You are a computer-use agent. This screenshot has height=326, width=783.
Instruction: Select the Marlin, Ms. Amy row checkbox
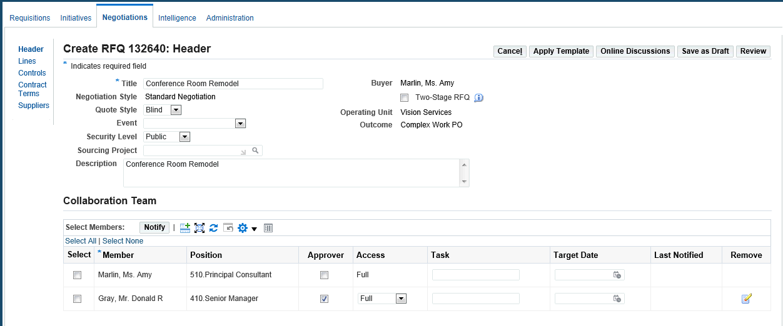coord(78,275)
